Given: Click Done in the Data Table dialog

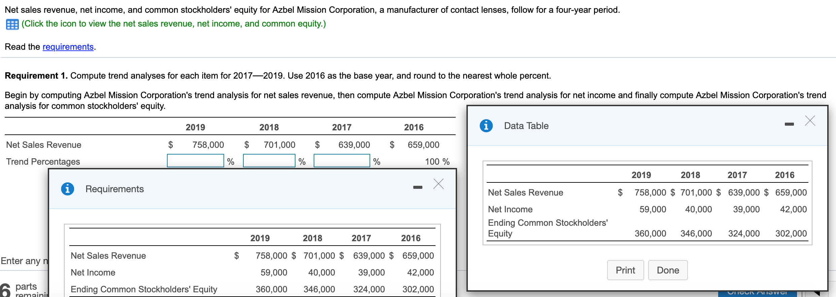Looking at the screenshot, I should [668, 270].
